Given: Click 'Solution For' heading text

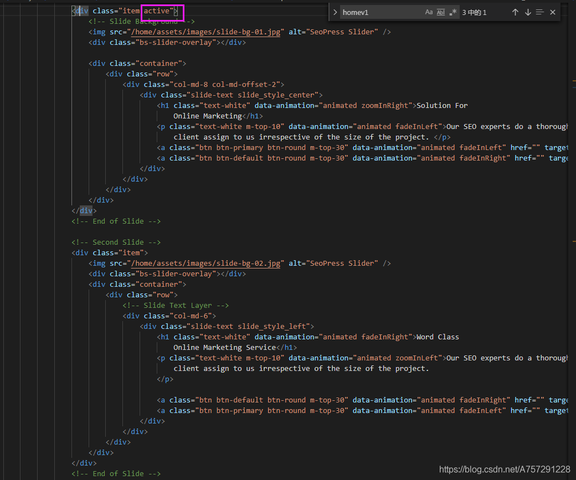Looking at the screenshot, I should tap(442, 105).
